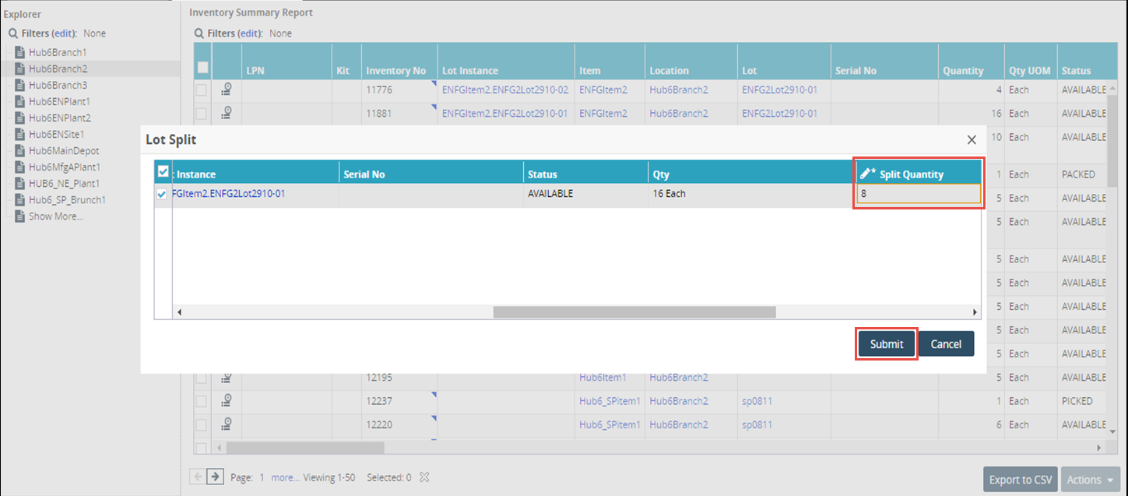Image resolution: width=1128 pixels, height=496 pixels.
Task: Click the Explorer Filters search icon
Action: (x=13, y=33)
